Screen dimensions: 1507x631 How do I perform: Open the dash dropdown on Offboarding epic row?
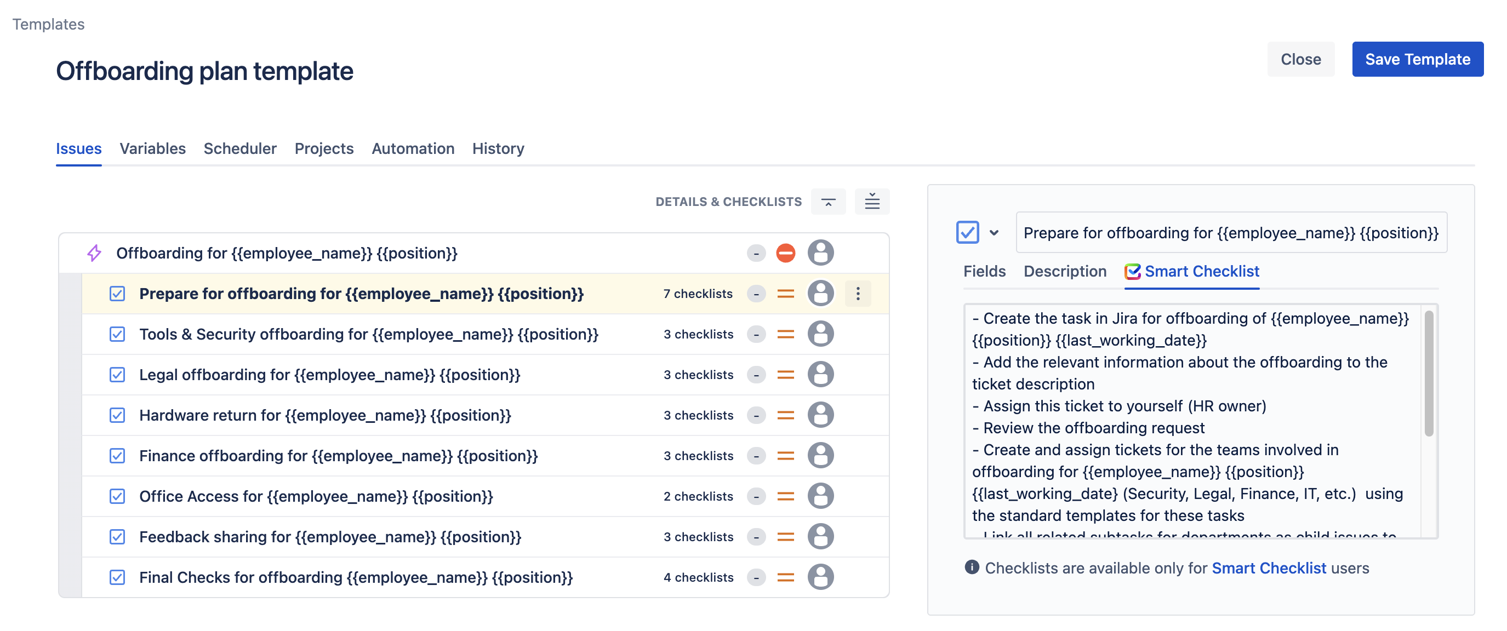(x=756, y=253)
